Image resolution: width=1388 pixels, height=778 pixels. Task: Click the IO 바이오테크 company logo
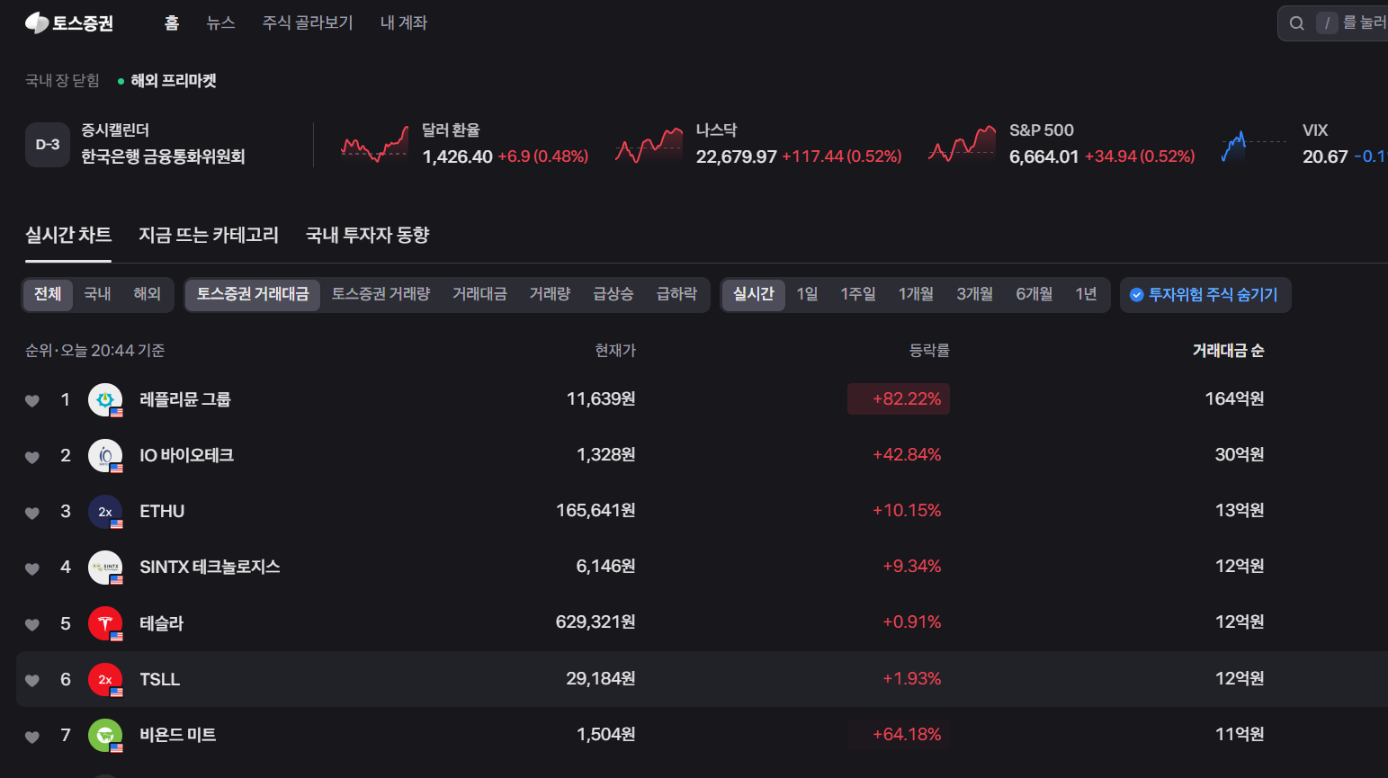[x=105, y=455]
